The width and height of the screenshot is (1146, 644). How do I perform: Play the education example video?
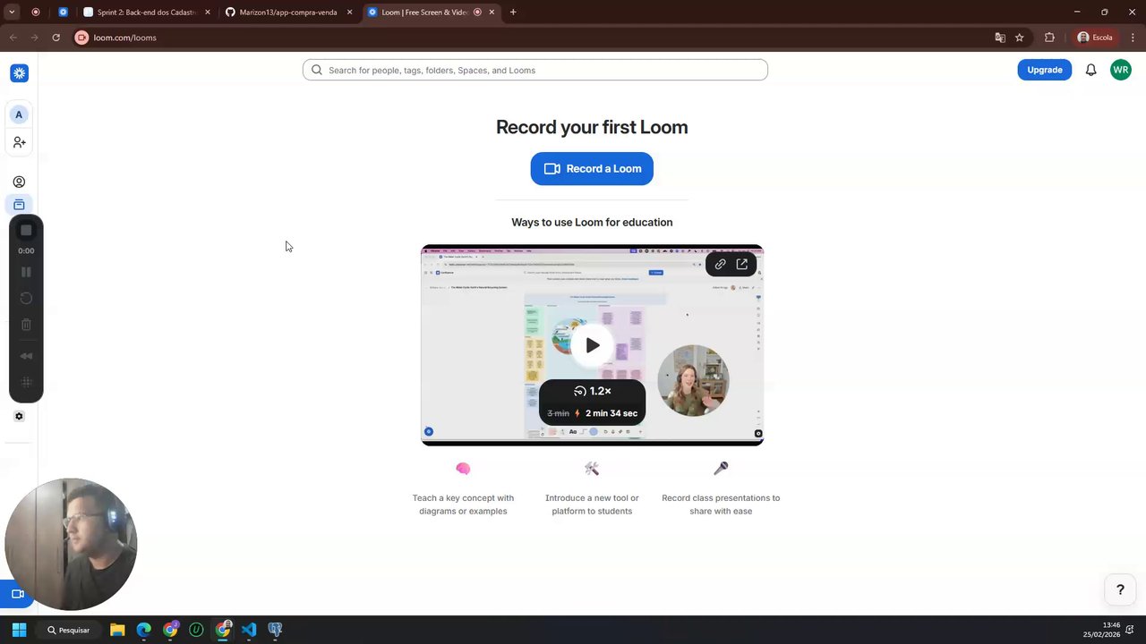[x=592, y=345]
